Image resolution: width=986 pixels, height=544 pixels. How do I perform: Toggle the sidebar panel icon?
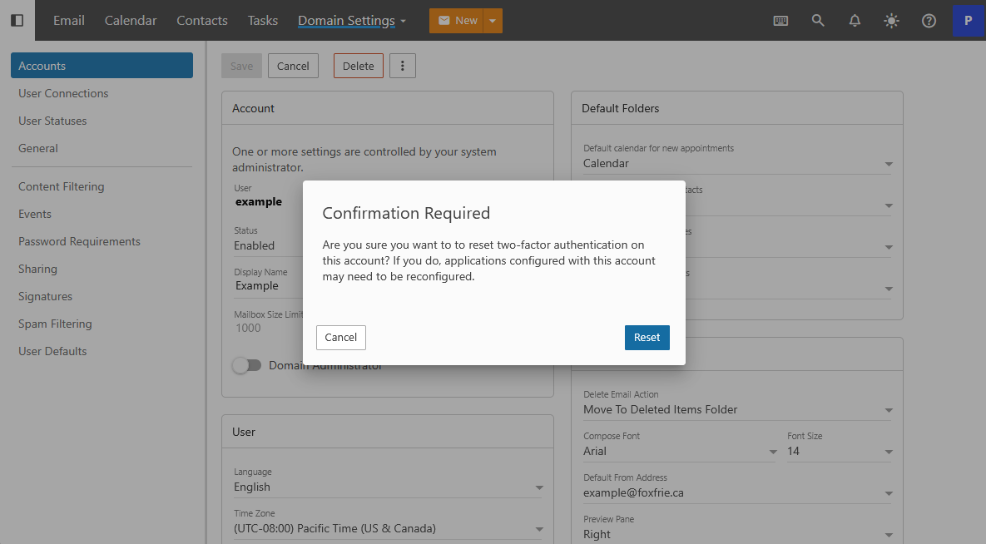coord(17,20)
